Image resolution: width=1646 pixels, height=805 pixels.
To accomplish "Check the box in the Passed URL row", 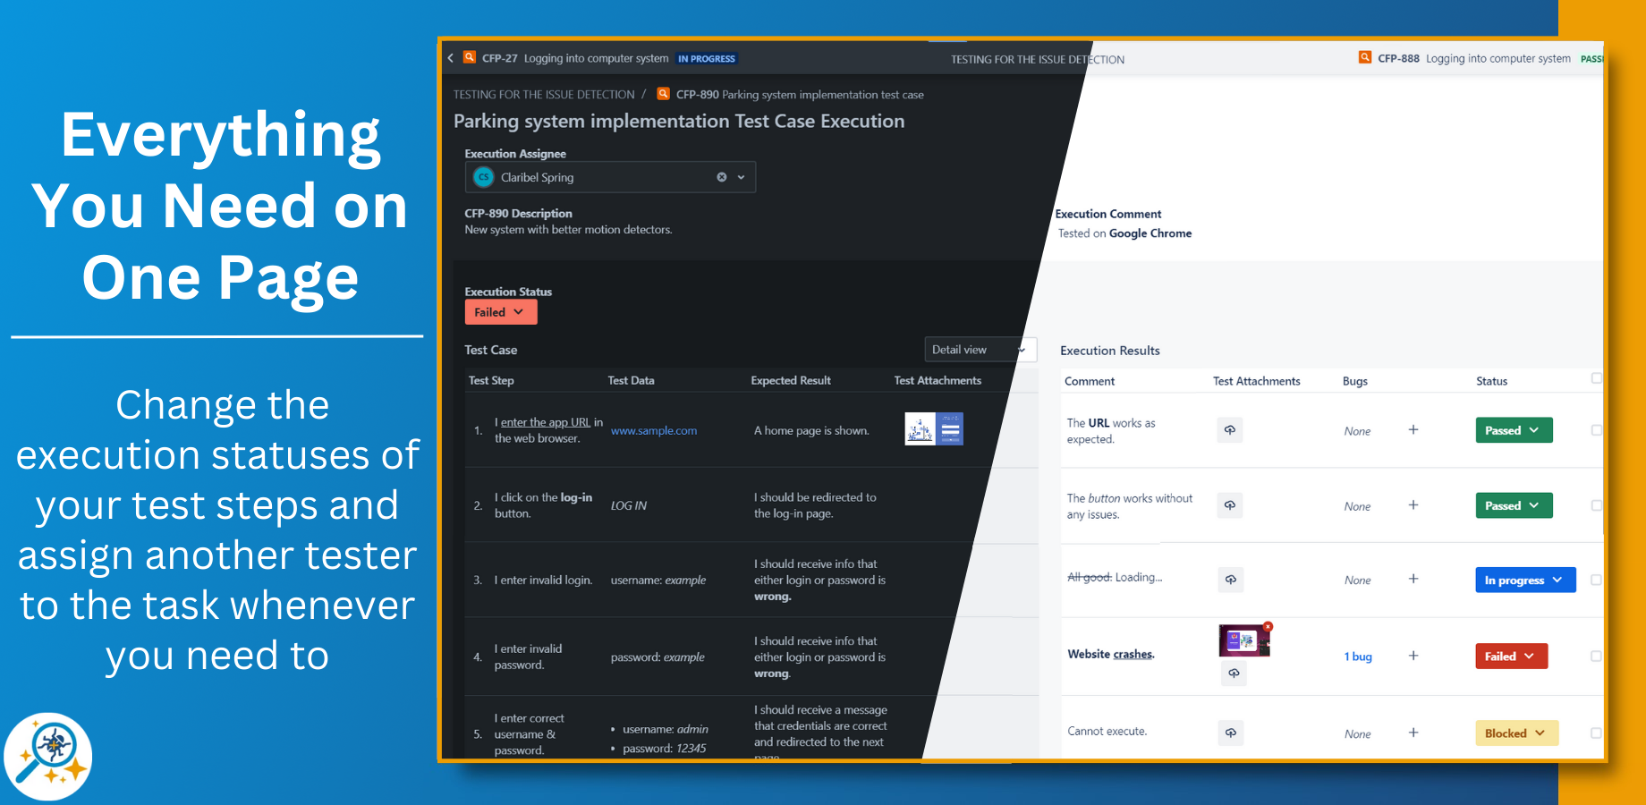I will coord(1596,429).
